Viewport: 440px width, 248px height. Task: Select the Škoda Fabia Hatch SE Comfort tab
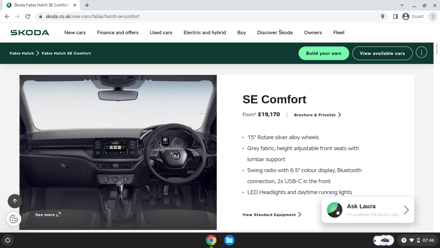41,5
